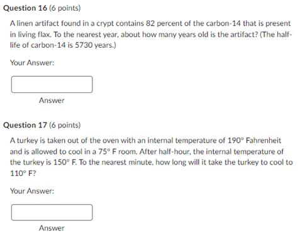The width and height of the screenshot is (298, 233).
Task: Click the Question 16 answer input box
Action: [x=52, y=84]
